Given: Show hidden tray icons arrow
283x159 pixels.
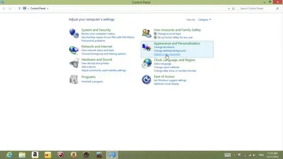Looking at the screenshot, I should click(x=234, y=155).
